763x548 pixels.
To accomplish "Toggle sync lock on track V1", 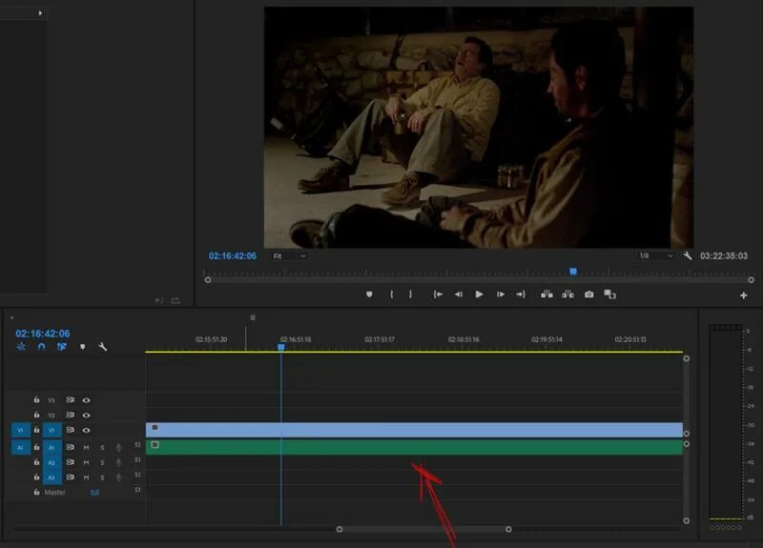I will pos(70,430).
